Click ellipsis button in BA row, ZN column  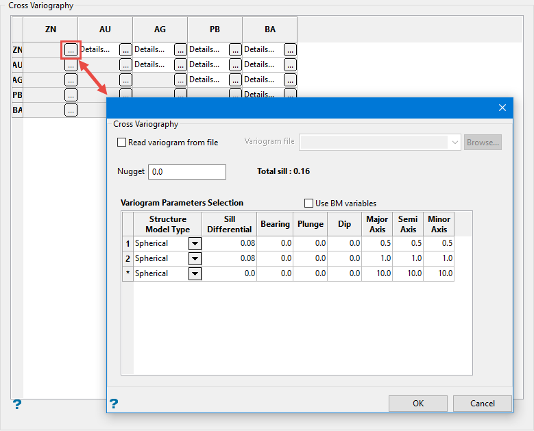point(71,110)
